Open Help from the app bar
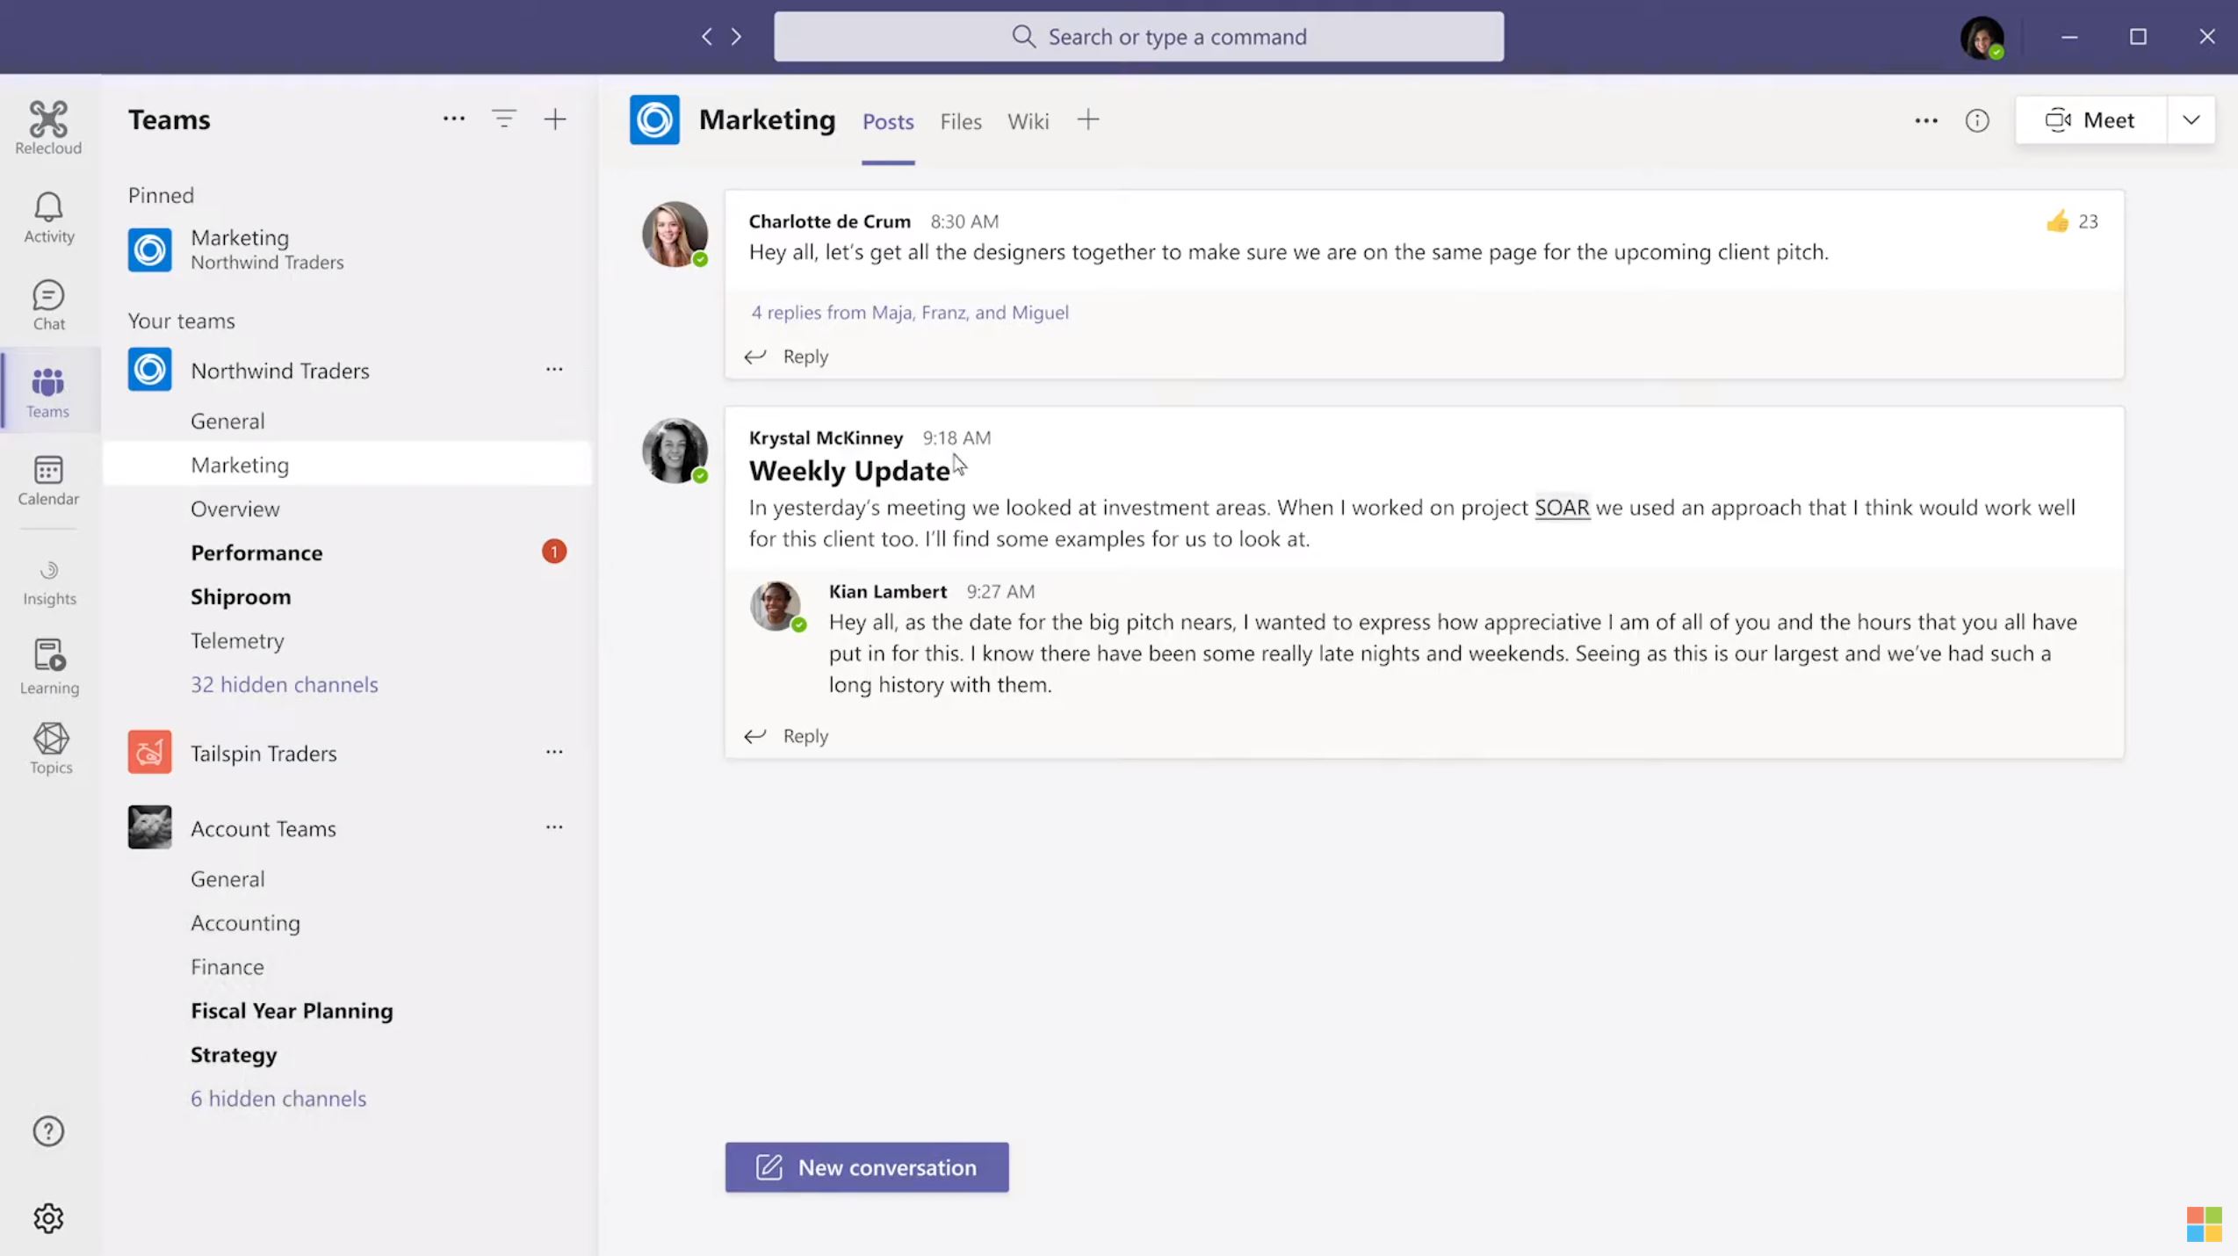Screen dimensions: 2238x1256 point(48,1131)
